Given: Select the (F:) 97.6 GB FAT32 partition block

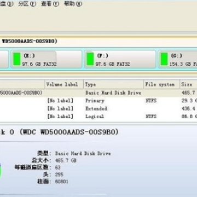Looking at the screenshot, I should pyautogui.click(x=120, y=59).
